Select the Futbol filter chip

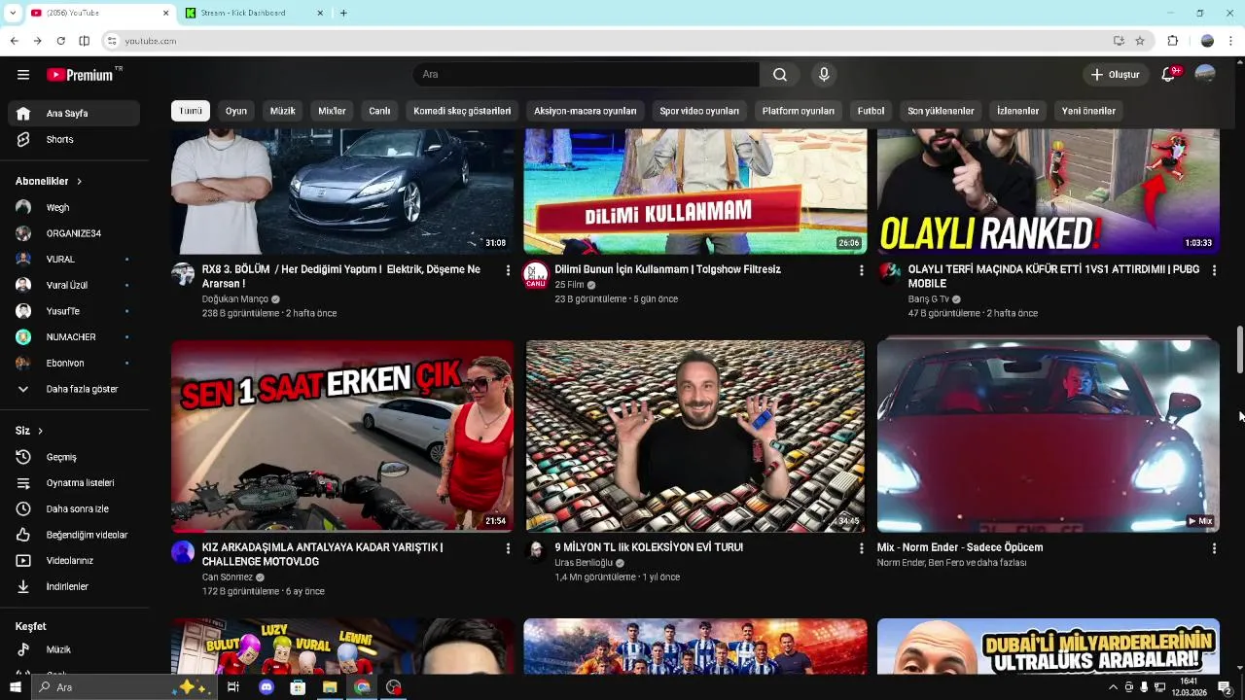(871, 111)
